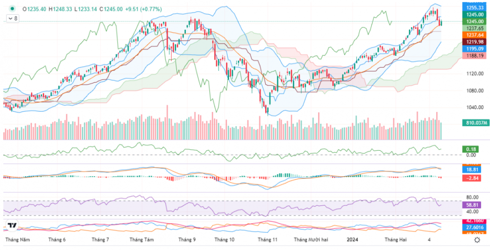Click the Tháng Hai date label

(x=395, y=240)
